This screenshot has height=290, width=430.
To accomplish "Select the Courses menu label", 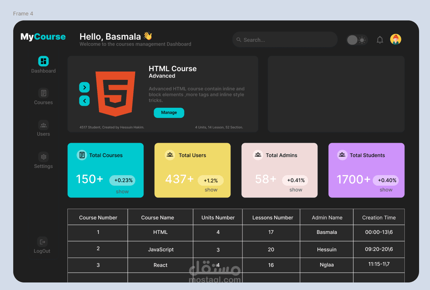I will [x=43, y=102].
